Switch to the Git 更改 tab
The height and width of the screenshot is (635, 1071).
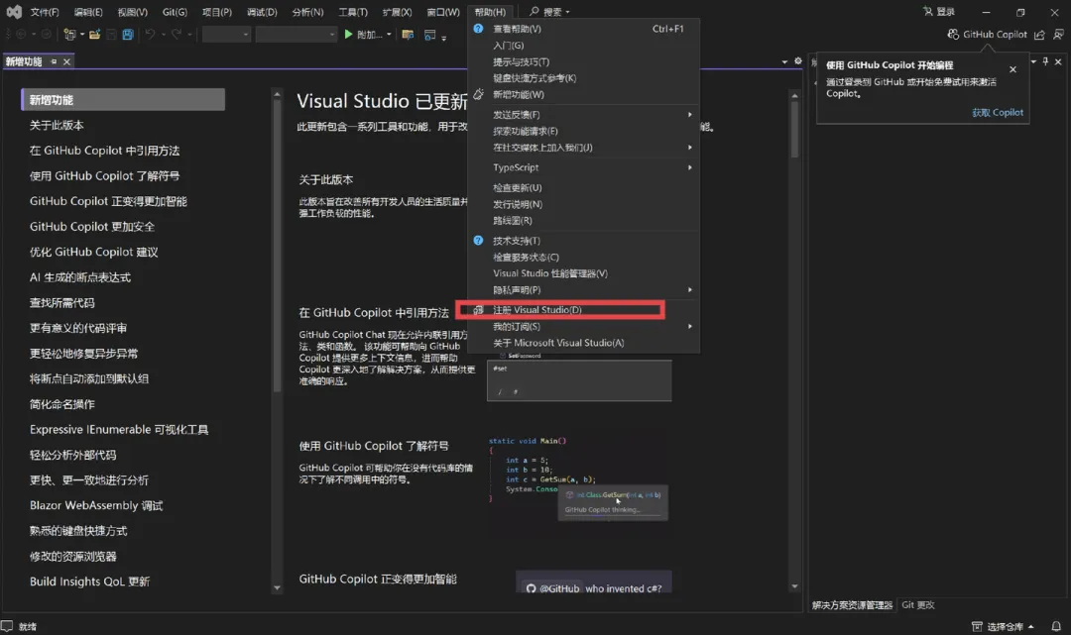918,605
